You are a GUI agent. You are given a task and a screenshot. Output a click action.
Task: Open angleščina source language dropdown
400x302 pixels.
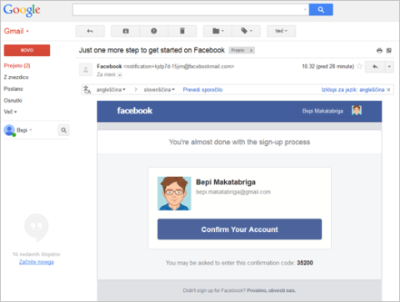(111, 89)
